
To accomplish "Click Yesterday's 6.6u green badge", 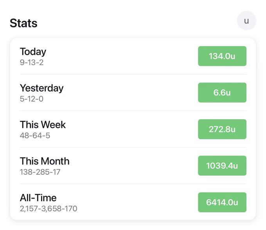I will [x=222, y=93].
